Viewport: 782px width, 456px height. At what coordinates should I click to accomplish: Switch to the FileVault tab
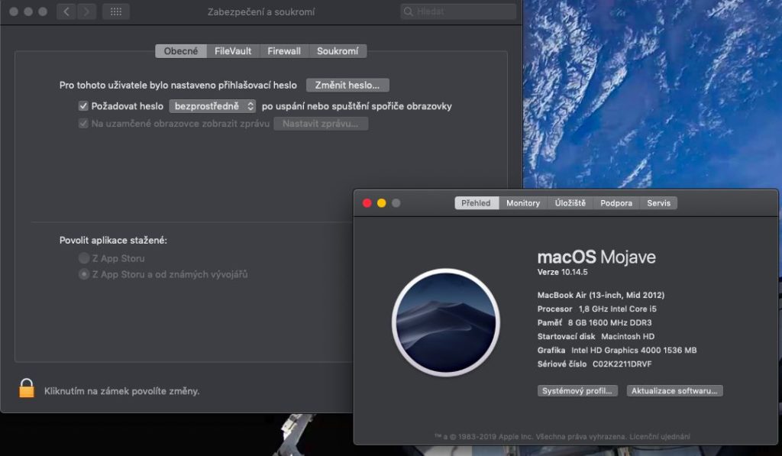point(233,51)
